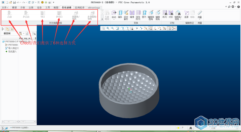
Task: Select the 多凸台 shape selection tool
Action: [26, 14]
